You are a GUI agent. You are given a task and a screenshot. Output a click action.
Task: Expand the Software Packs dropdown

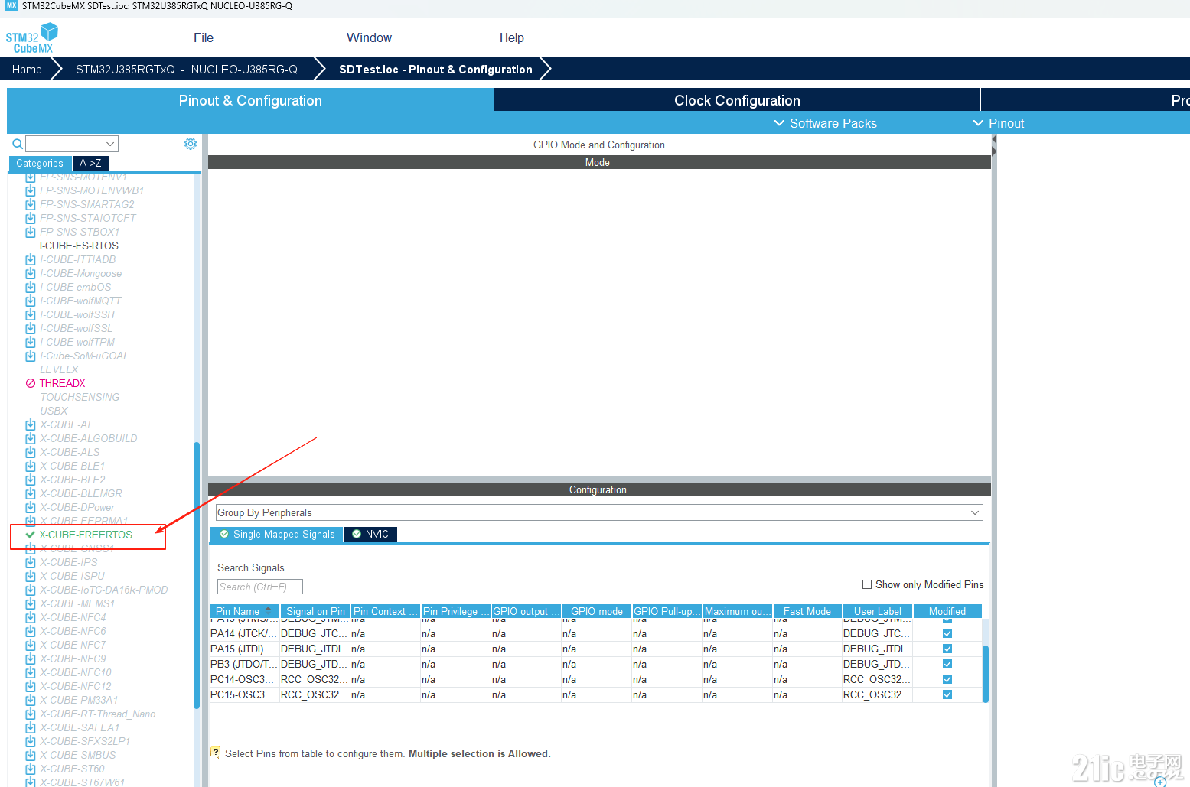click(x=825, y=123)
